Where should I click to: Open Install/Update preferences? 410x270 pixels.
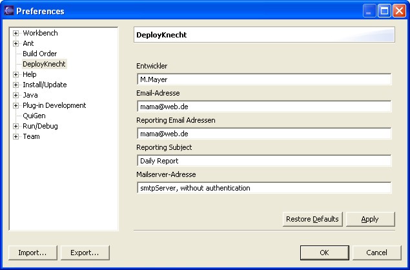click(x=45, y=85)
